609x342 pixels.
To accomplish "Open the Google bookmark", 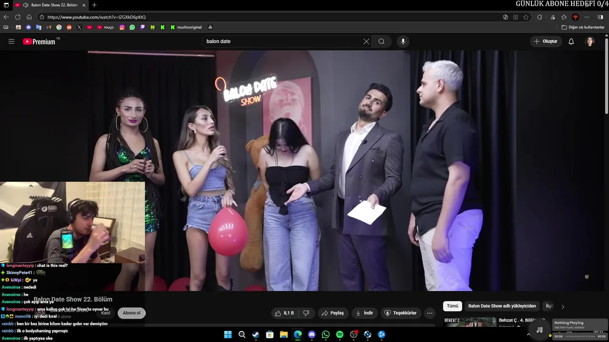I will click(x=59, y=28).
